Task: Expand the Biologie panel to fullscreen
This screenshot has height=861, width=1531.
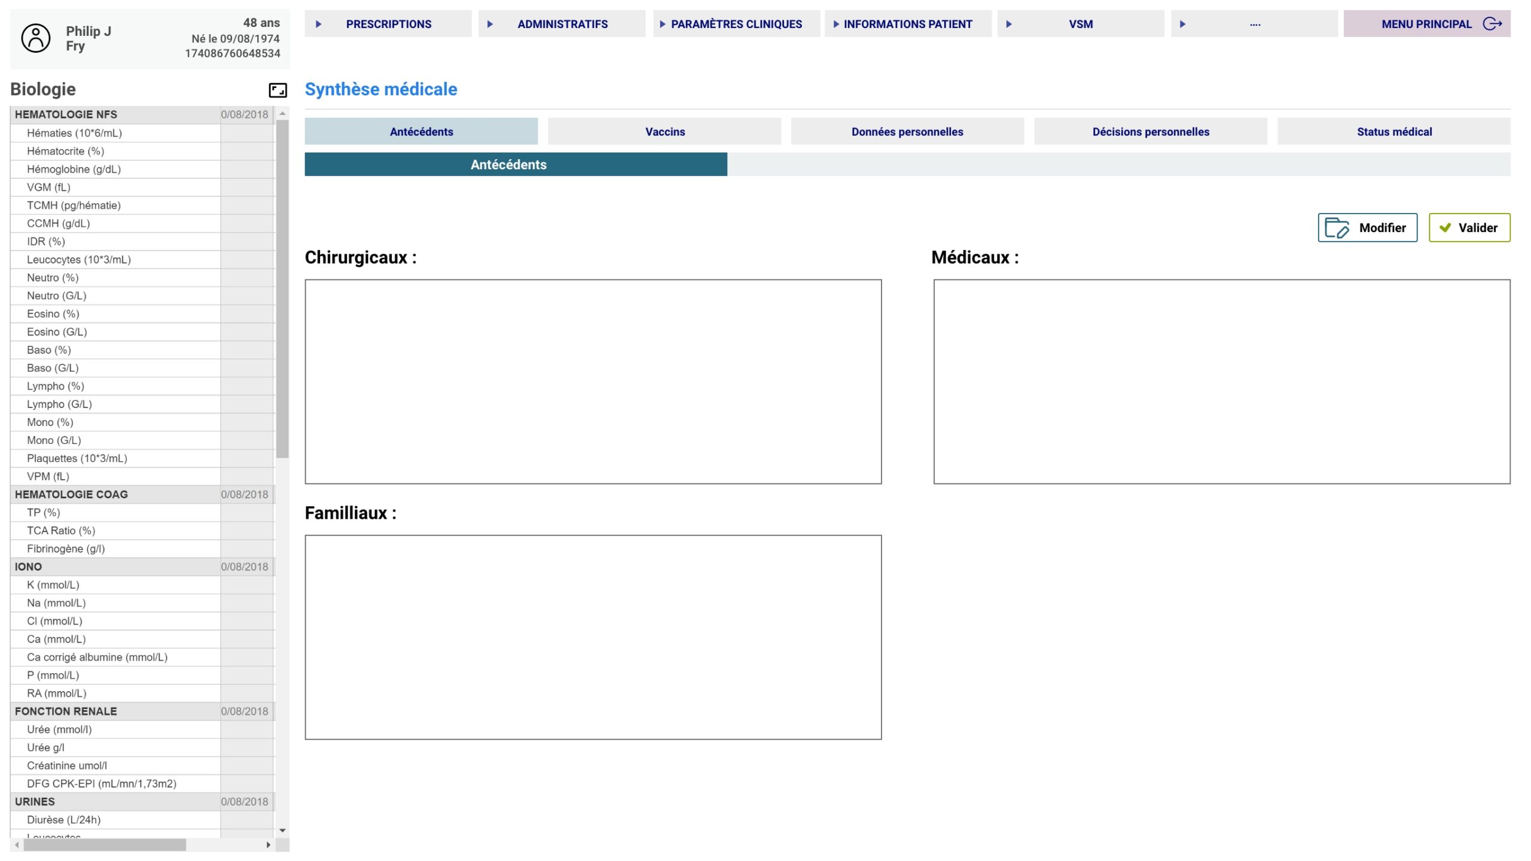Action: point(277,90)
